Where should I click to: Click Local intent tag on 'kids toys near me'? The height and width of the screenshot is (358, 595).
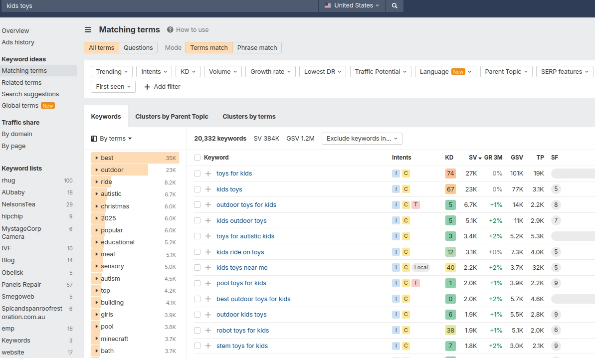point(421,267)
